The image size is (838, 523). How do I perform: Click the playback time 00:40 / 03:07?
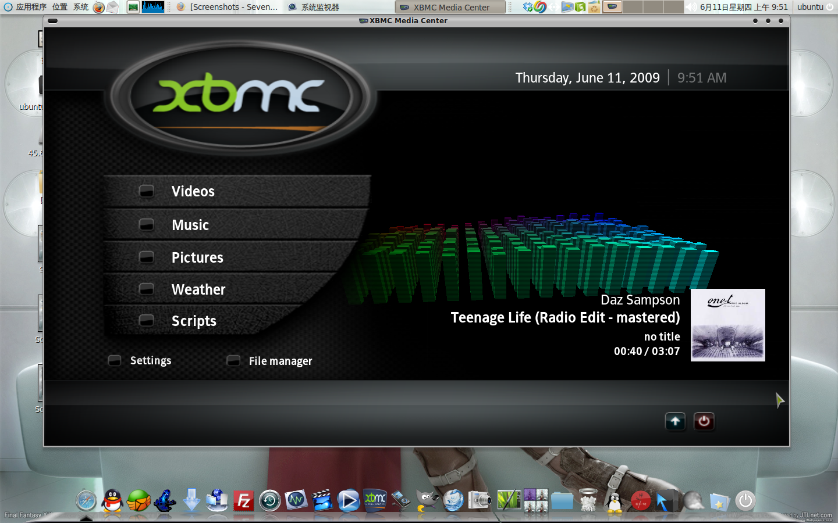[x=647, y=351]
